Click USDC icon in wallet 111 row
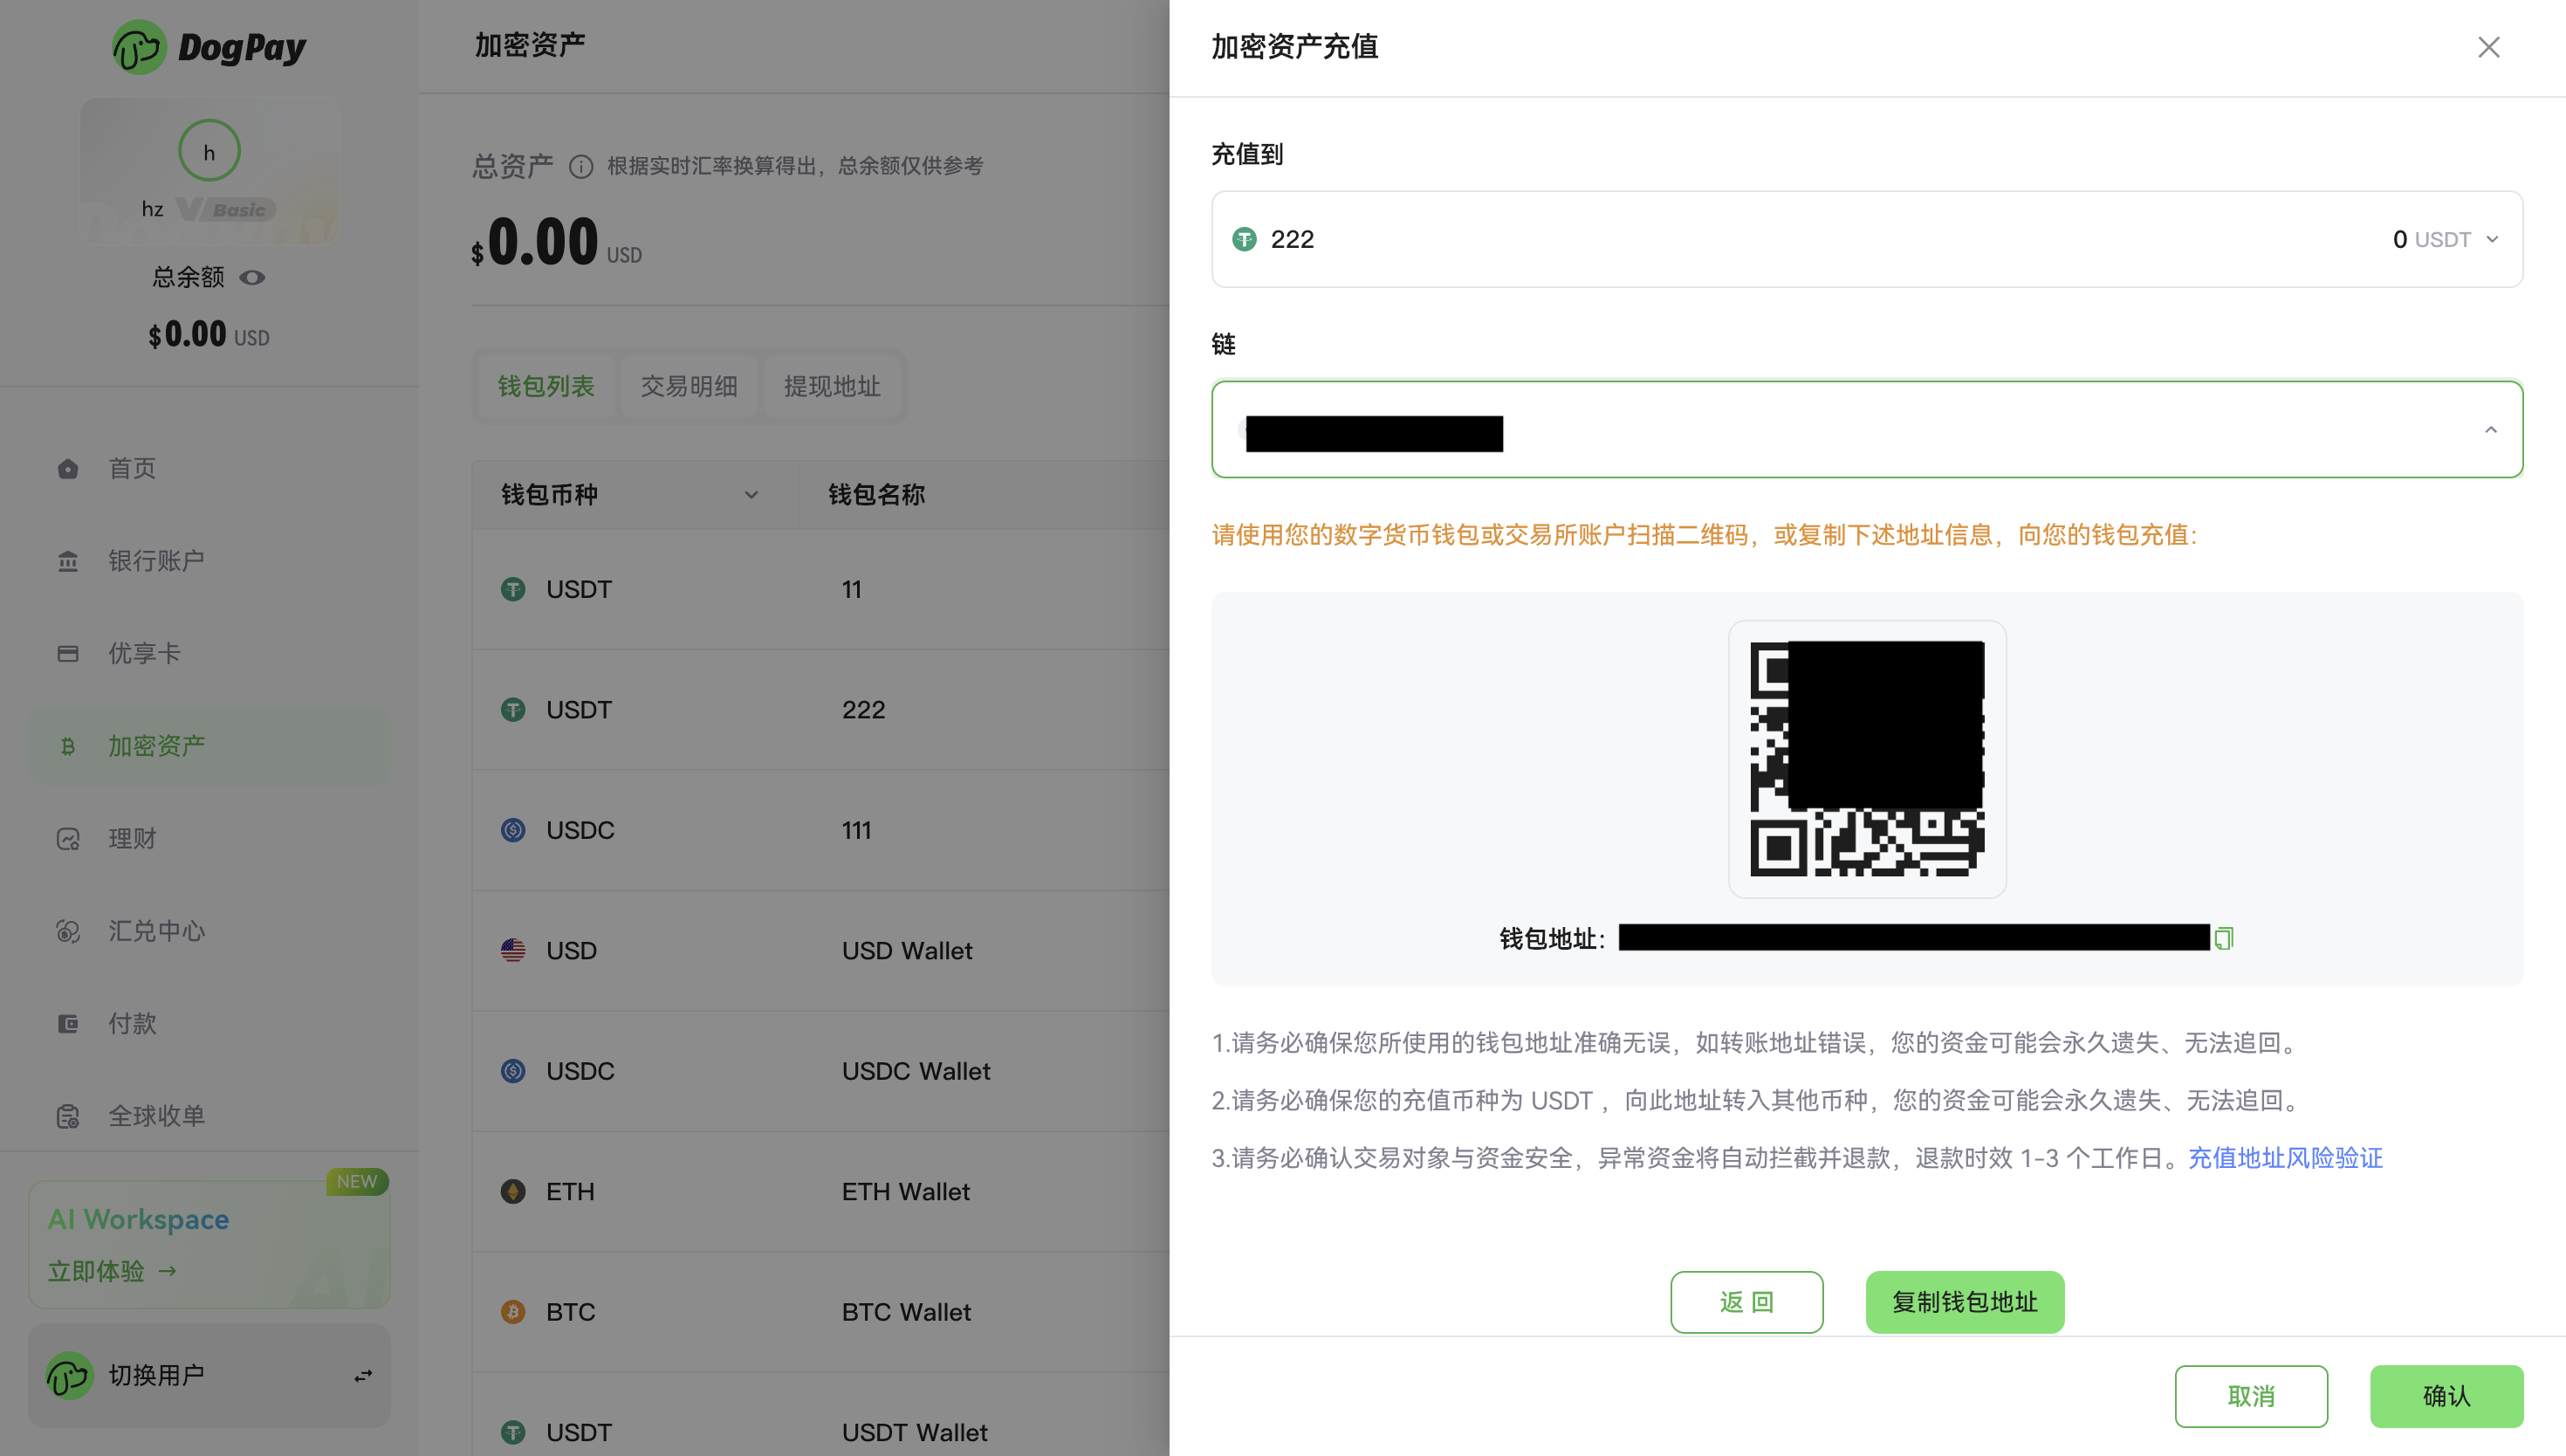This screenshot has height=1456, width=2566. tap(513, 830)
